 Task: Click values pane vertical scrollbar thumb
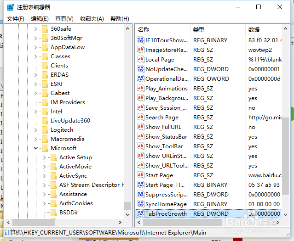[x=285, y=156]
